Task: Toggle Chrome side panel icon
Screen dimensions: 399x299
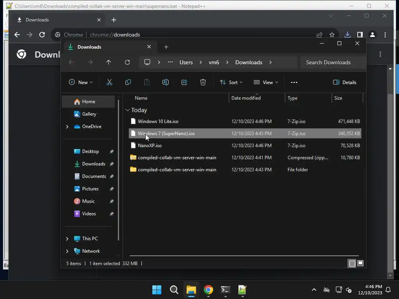Action: pos(360,35)
